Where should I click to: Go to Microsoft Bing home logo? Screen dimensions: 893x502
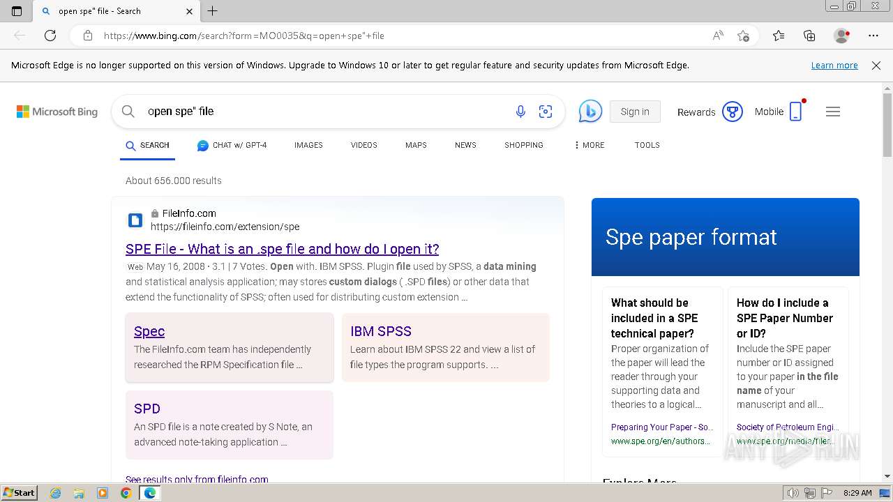[x=57, y=112]
